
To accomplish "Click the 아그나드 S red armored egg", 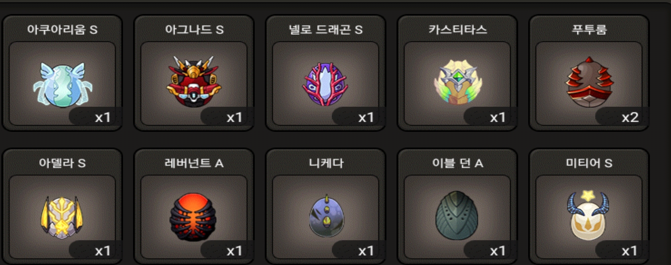I will (x=194, y=82).
